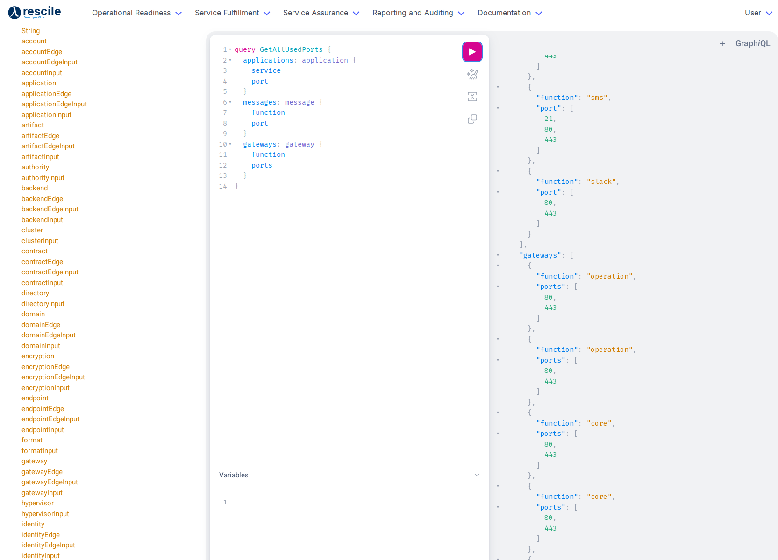Add a new tab with plus icon

[x=722, y=43]
